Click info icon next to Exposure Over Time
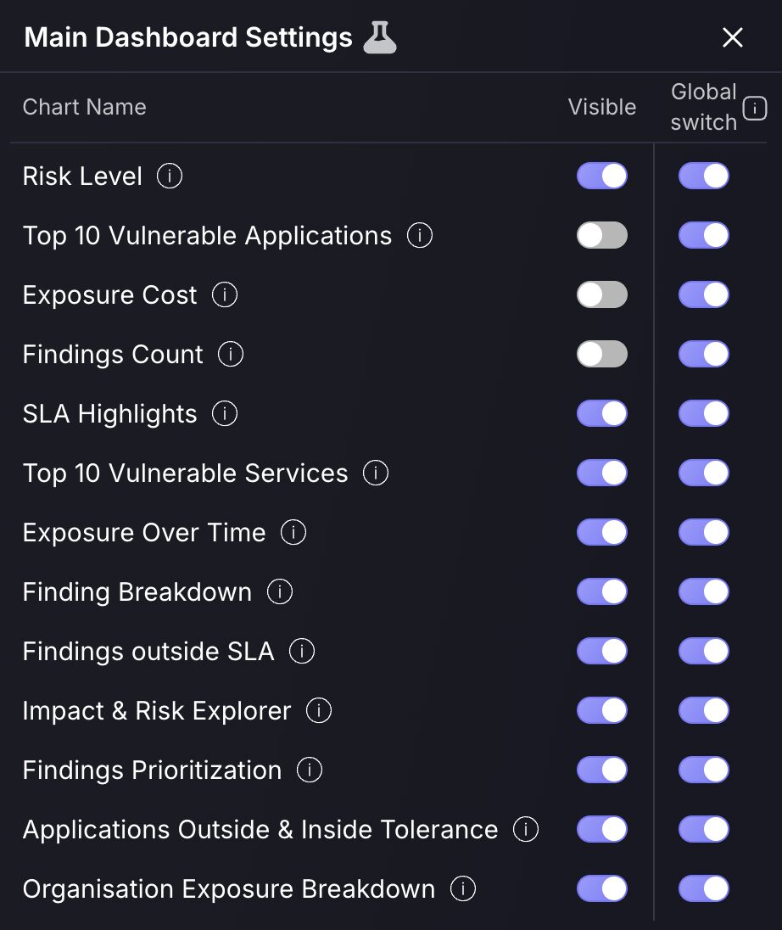Viewport: 782px width, 930px height. [293, 532]
